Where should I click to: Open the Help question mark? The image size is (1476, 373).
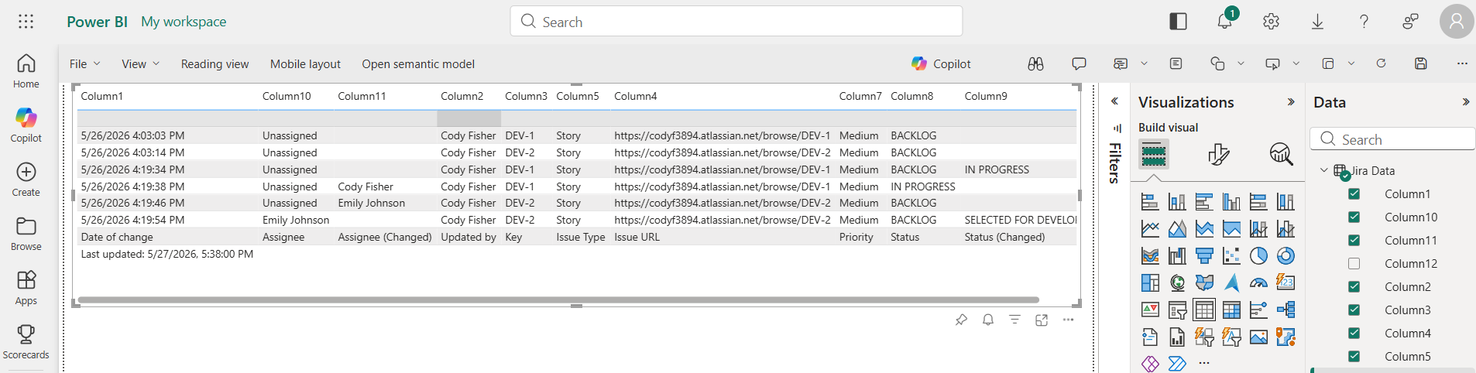1364,22
